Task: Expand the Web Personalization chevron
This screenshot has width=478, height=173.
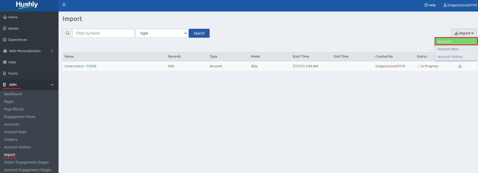Action: (52, 51)
